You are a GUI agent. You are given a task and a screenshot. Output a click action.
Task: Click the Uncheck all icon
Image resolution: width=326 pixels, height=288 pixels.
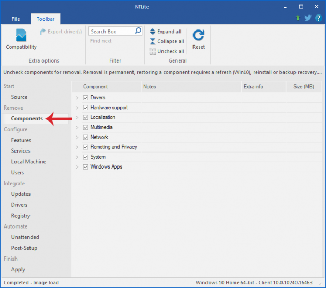click(x=153, y=51)
